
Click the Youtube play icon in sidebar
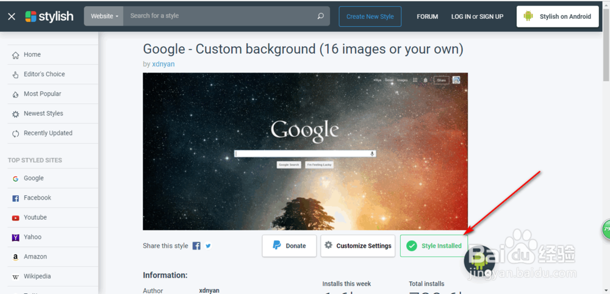(16, 218)
